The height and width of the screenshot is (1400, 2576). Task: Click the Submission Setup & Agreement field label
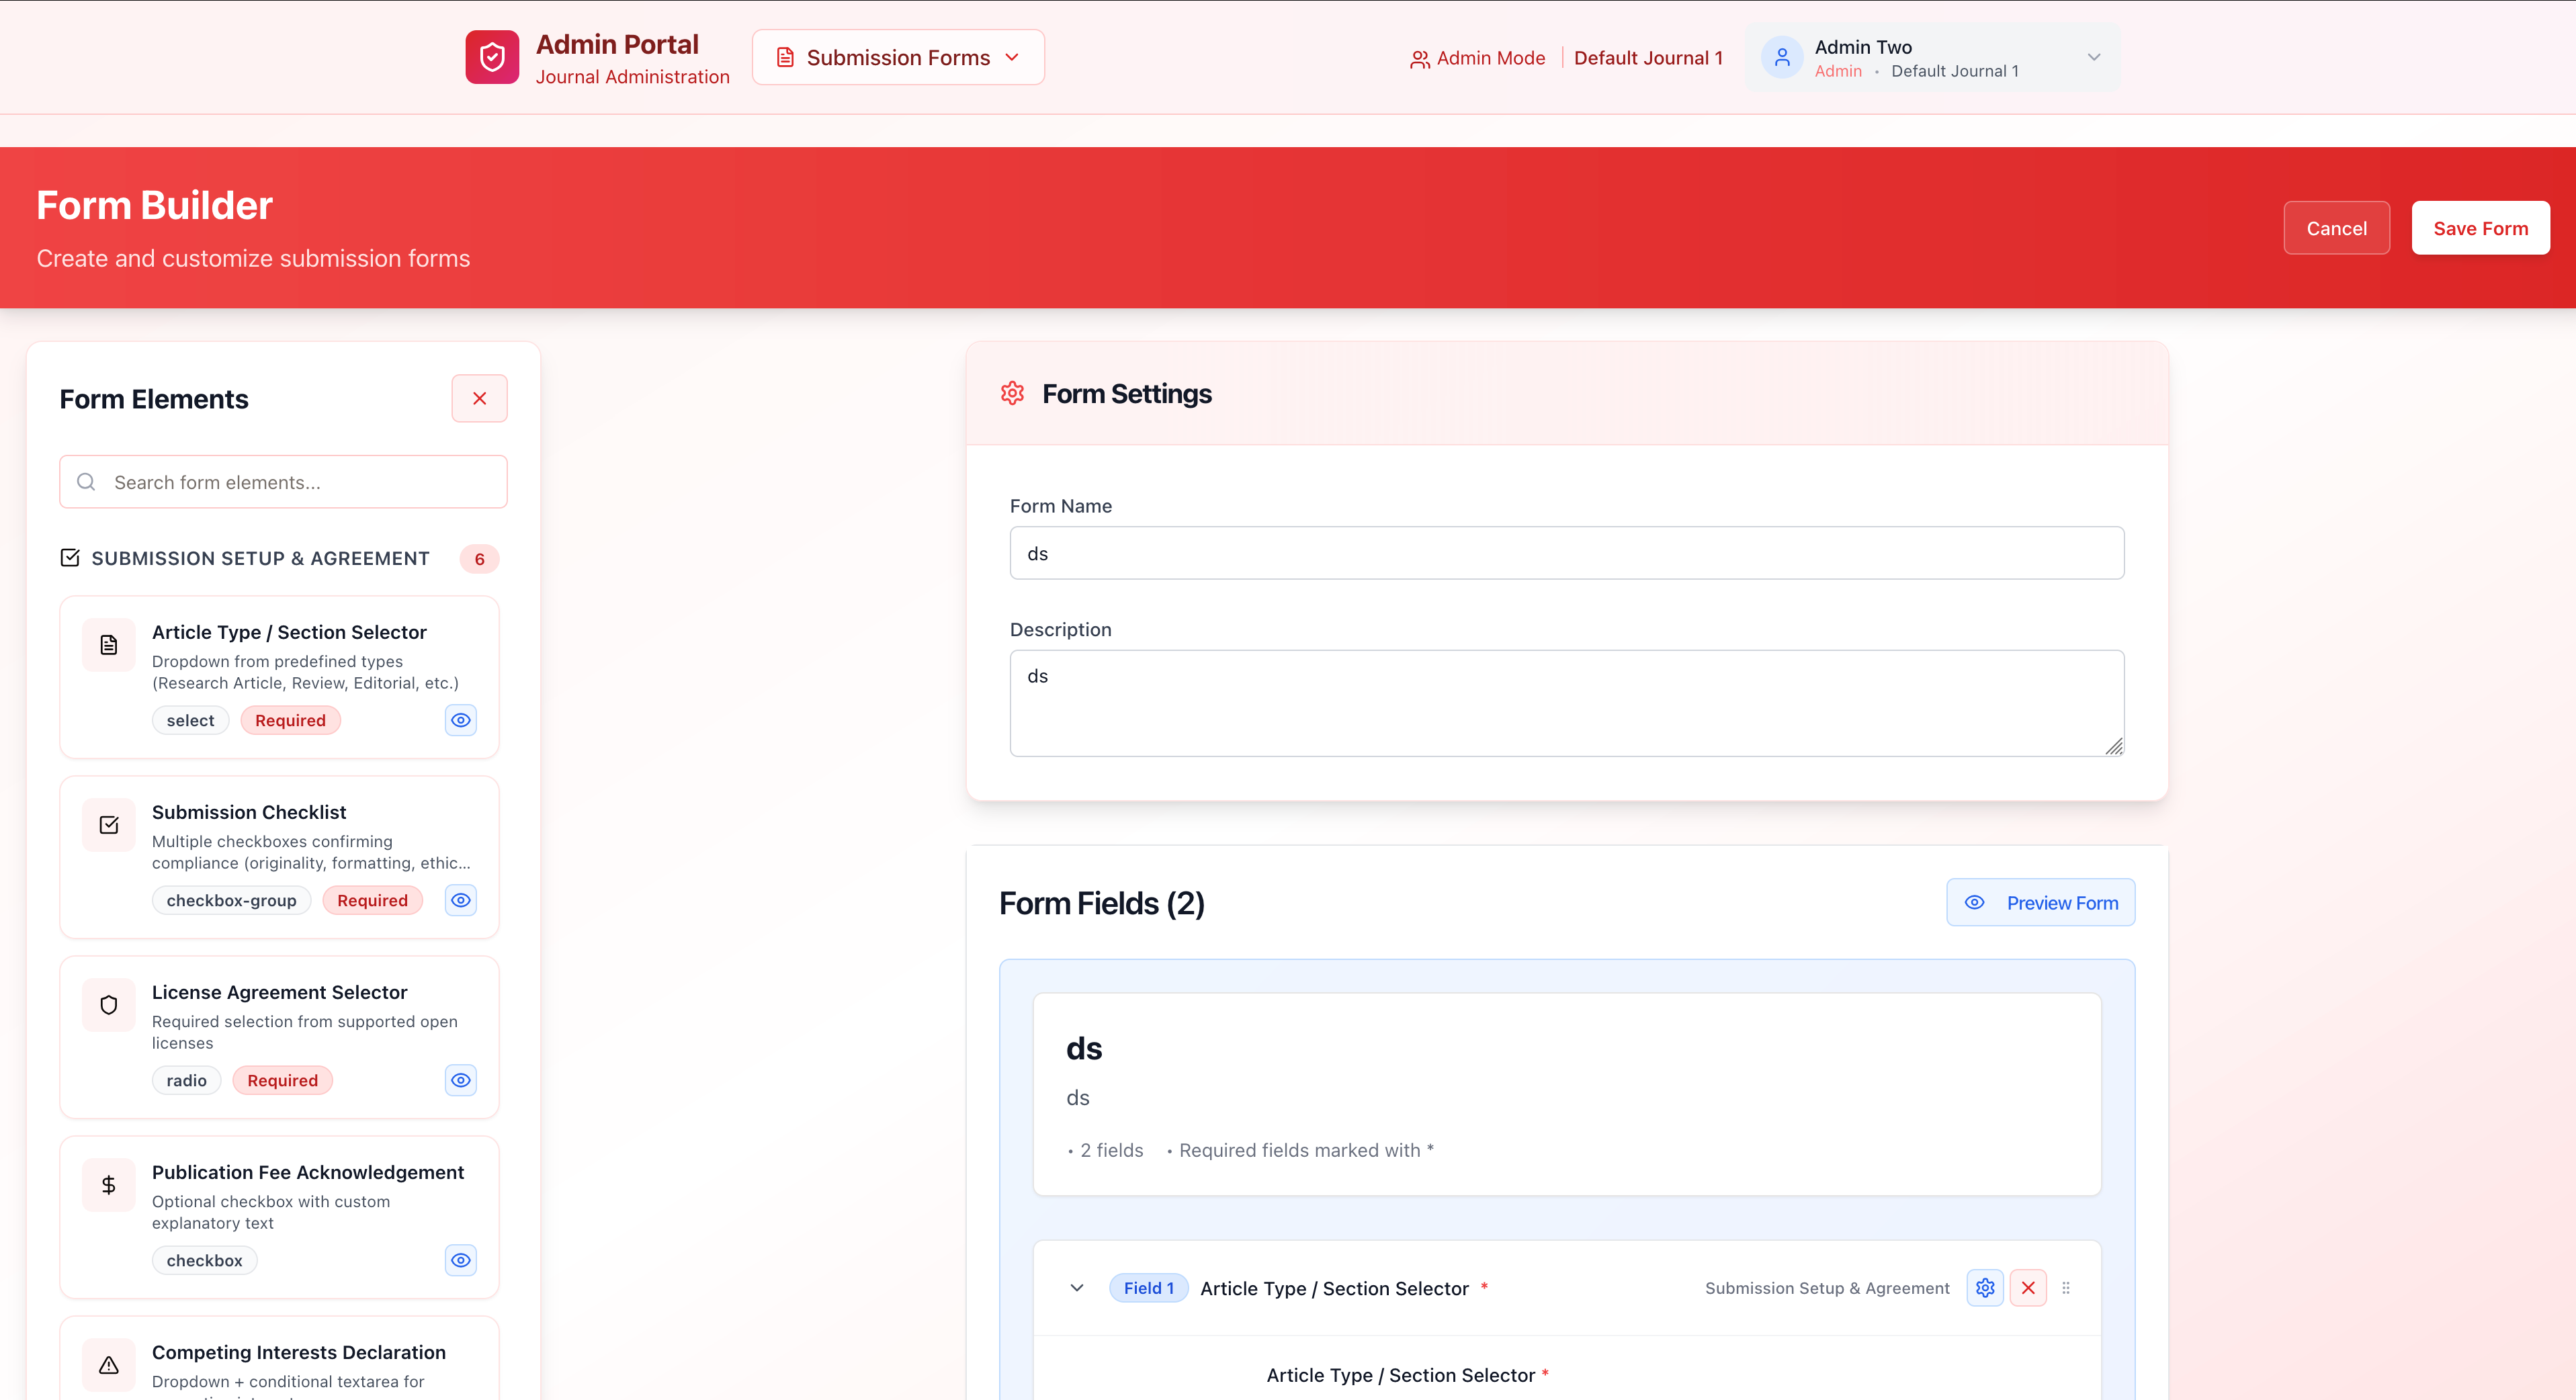1827,1288
